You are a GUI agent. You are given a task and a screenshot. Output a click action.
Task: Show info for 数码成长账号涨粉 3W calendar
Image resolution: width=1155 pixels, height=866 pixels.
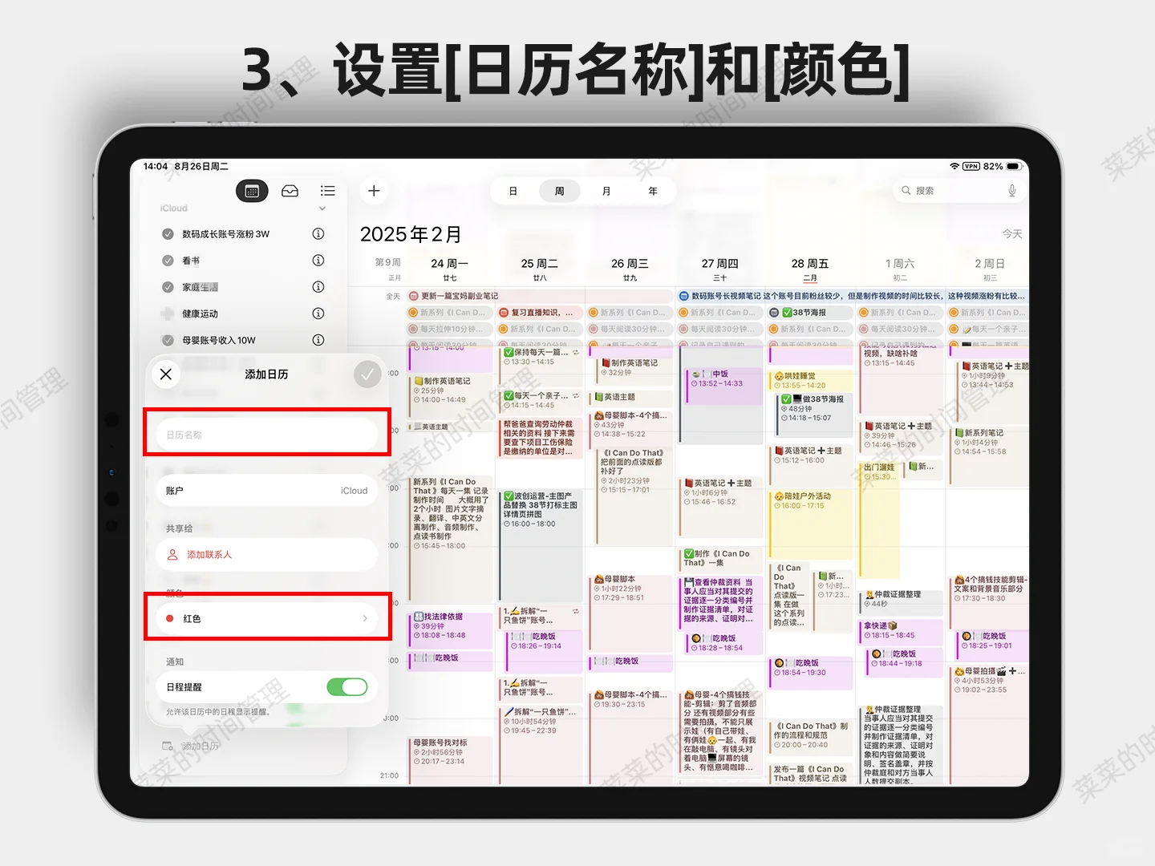click(x=318, y=234)
